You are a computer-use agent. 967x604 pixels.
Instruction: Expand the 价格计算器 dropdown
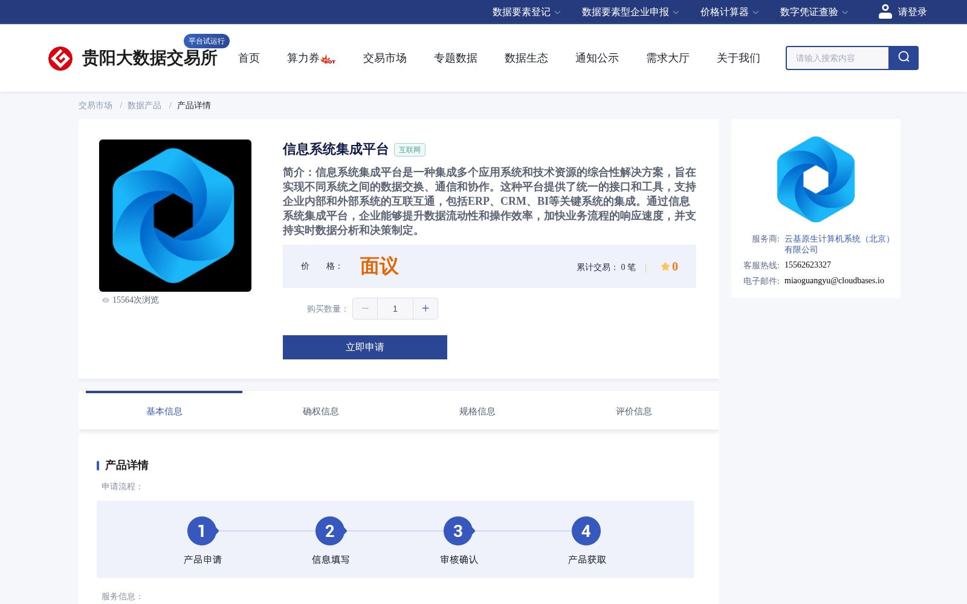(x=729, y=12)
